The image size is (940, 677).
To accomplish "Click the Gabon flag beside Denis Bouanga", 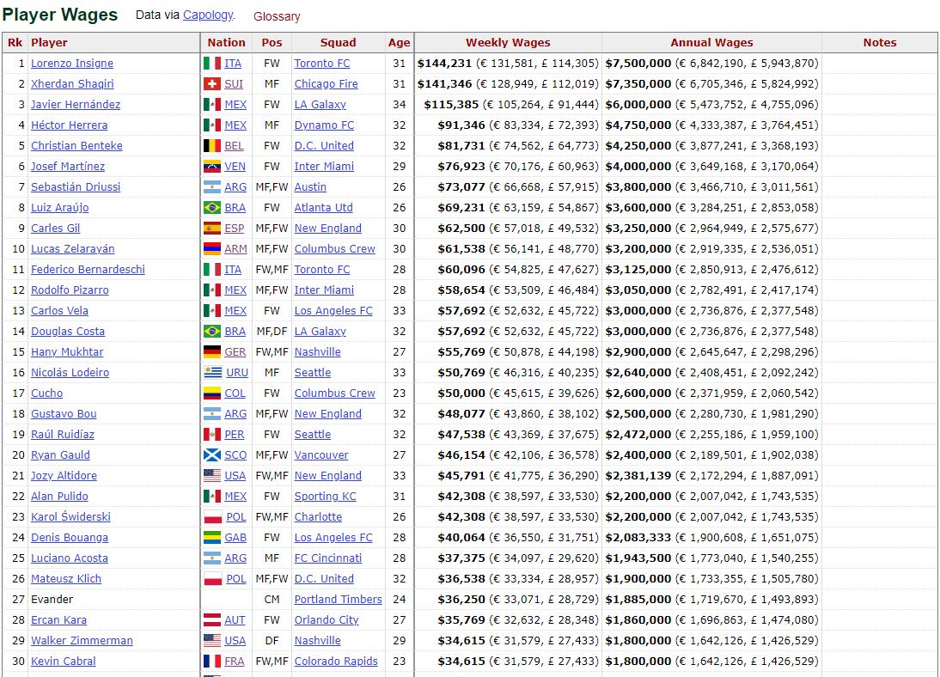I will [x=211, y=538].
